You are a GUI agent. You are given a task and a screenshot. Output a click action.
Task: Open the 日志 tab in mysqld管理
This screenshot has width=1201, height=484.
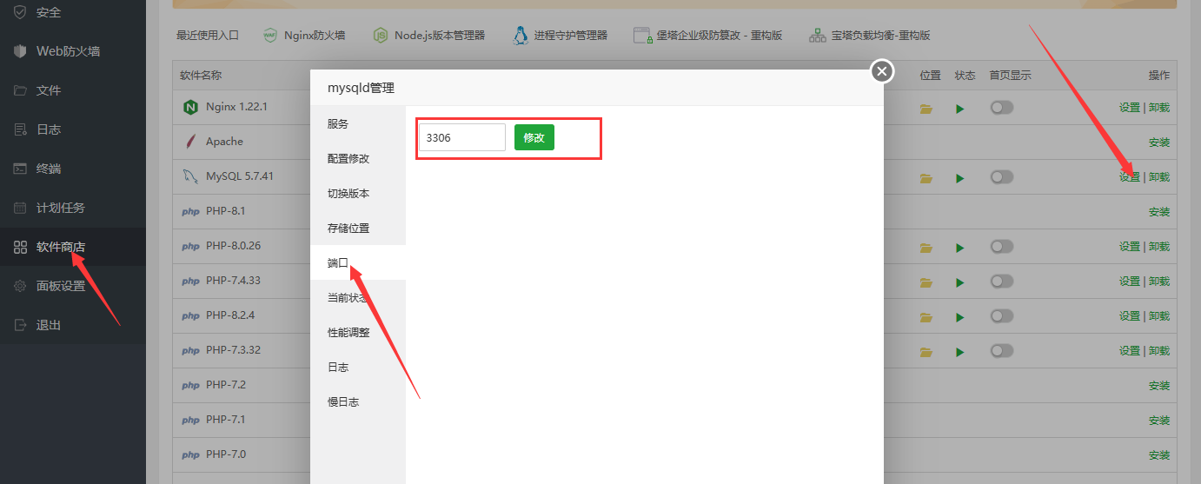[358, 367]
